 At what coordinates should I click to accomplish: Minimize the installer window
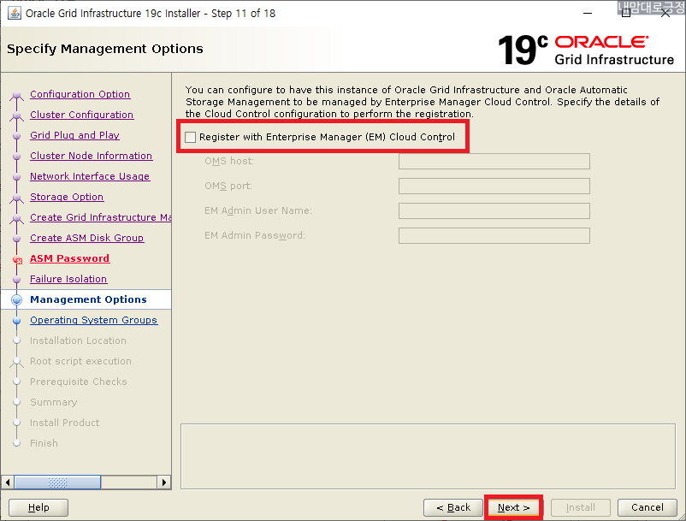click(588, 13)
